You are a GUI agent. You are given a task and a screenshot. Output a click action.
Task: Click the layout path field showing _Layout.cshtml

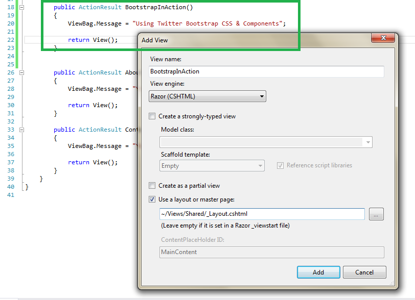(262, 214)
